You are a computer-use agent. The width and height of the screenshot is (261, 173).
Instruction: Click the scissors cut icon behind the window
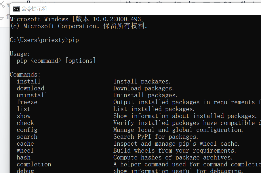click(2, 4)
